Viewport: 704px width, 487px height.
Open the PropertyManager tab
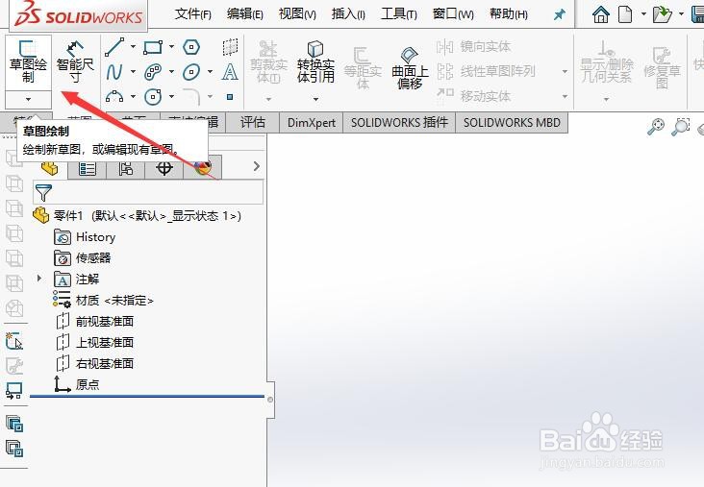click(x=88, y=168)
